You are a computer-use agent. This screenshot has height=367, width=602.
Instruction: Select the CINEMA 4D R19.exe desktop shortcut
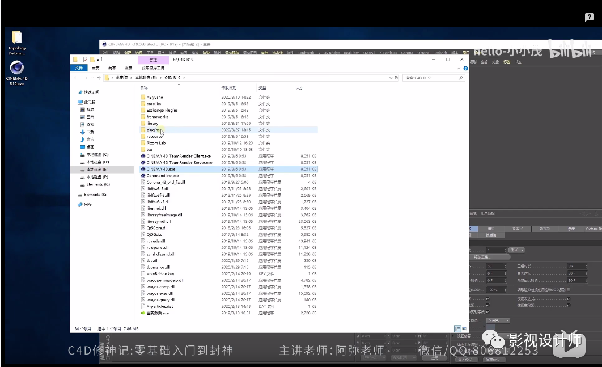(16, 73)
